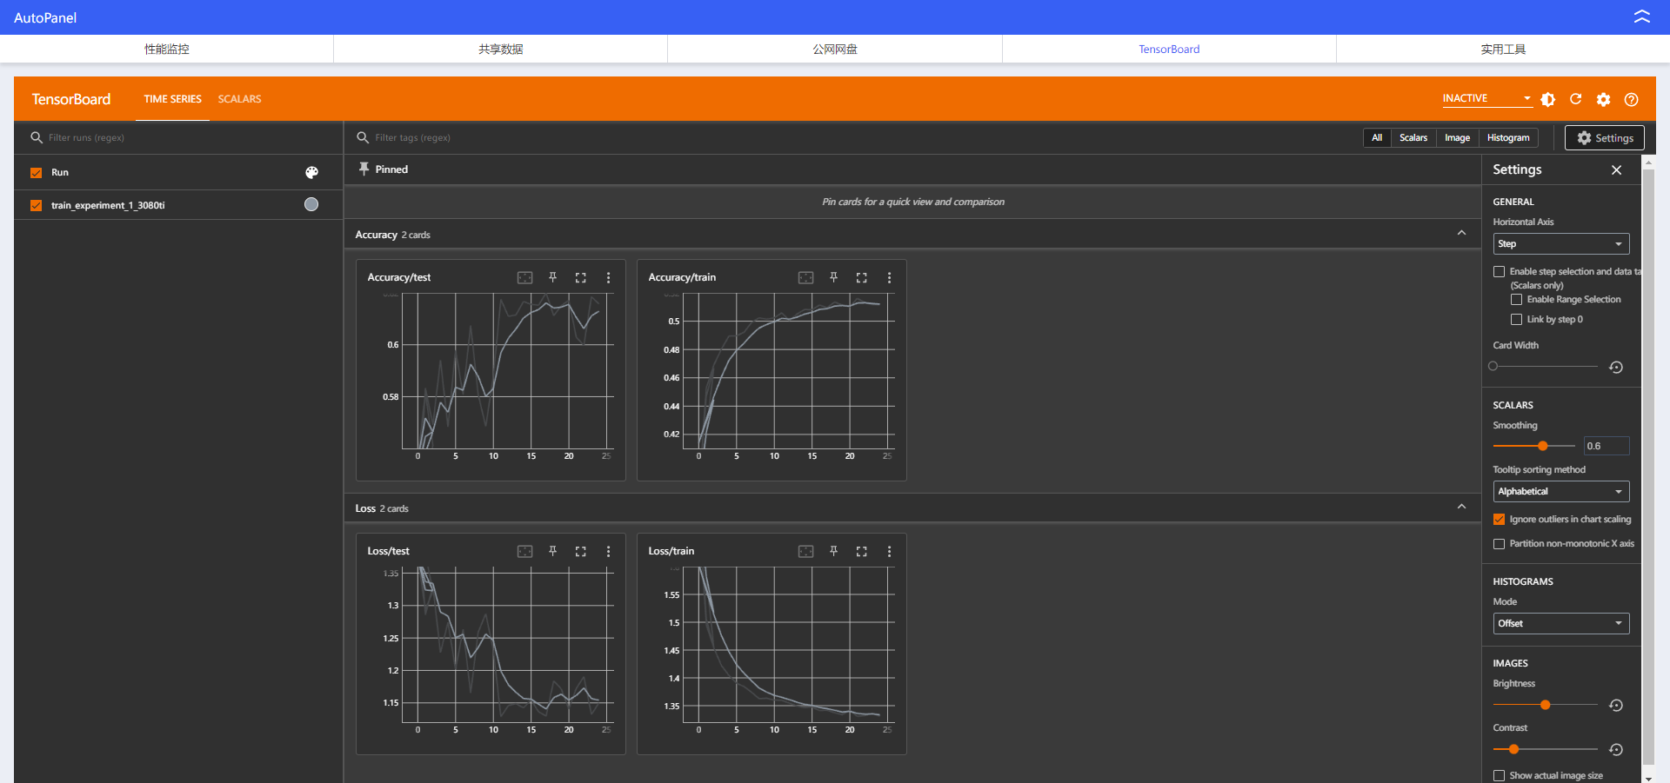
Task: Open Horizontal Axis Step dropdown
Action: [1561, 243]
